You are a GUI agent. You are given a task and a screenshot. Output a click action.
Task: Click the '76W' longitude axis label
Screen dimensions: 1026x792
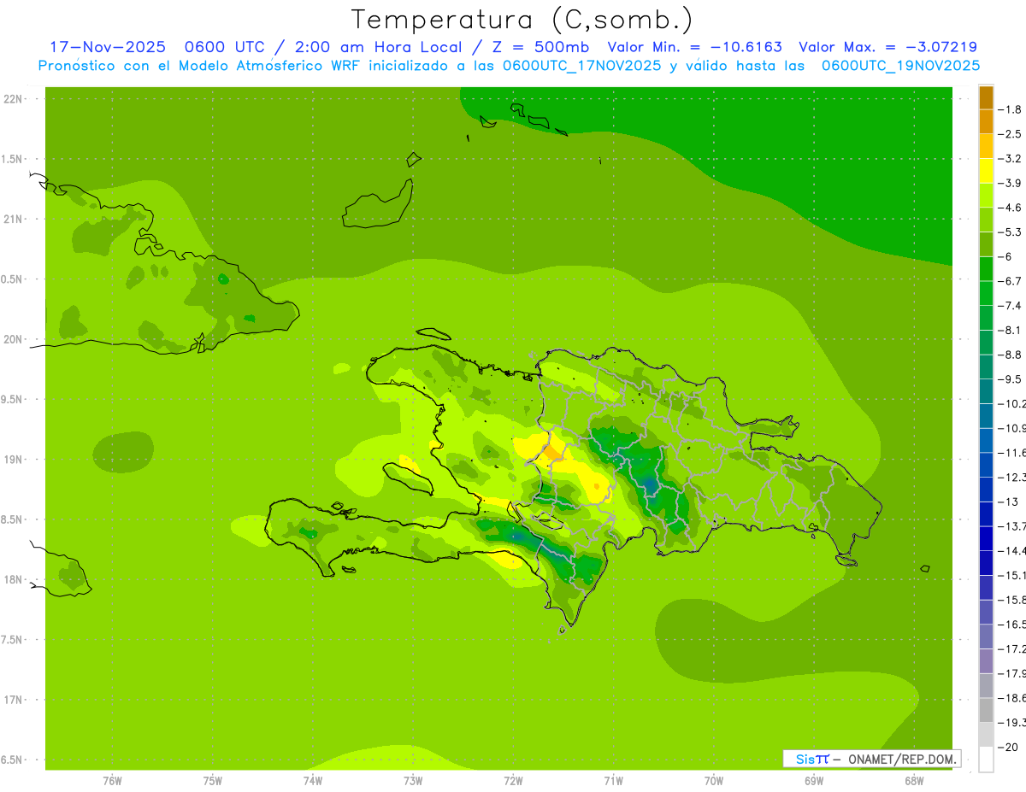pos(112,780)
